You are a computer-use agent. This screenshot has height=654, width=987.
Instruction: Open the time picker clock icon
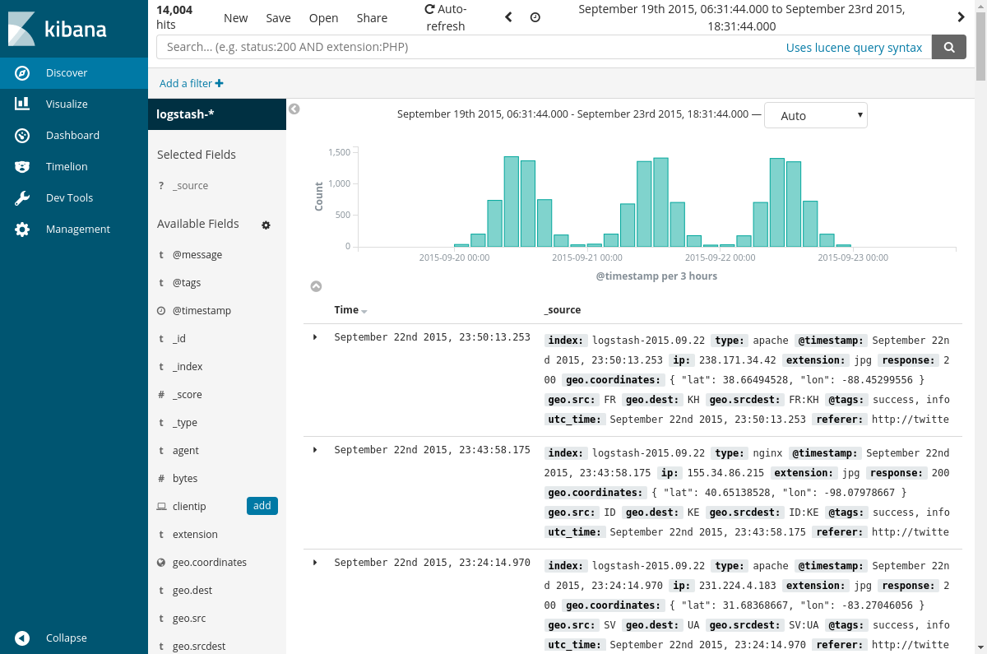(x=535, y=17)
